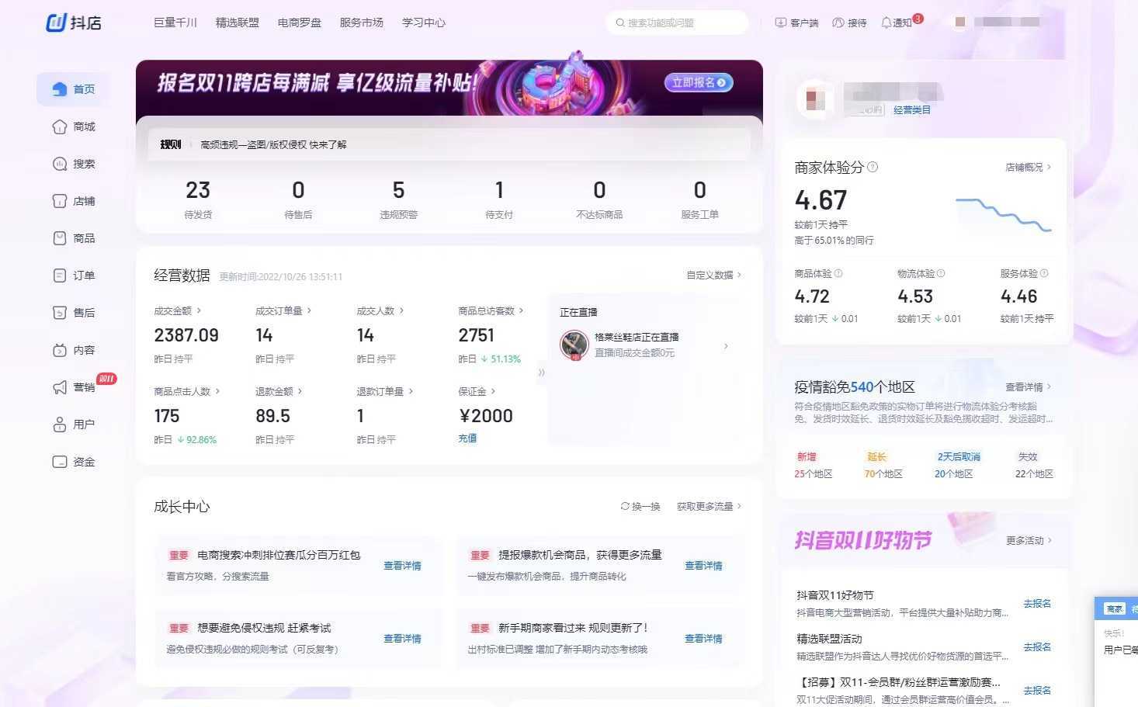Click the 接待 headset icon
1138x707 pixels.
(x=838, y=23)
